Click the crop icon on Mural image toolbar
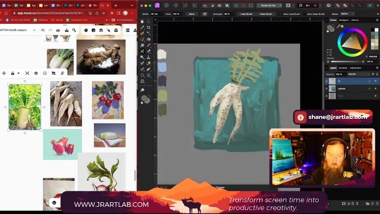The height and width of the screenshot is (214, 380). click(x=53, y=73)
